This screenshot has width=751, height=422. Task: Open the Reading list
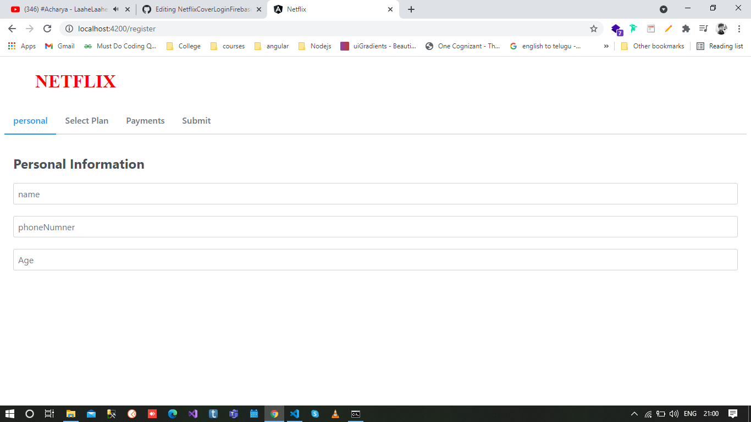(x=725, y=46)
